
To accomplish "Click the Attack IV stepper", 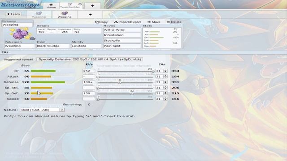I will pos(165,76).
